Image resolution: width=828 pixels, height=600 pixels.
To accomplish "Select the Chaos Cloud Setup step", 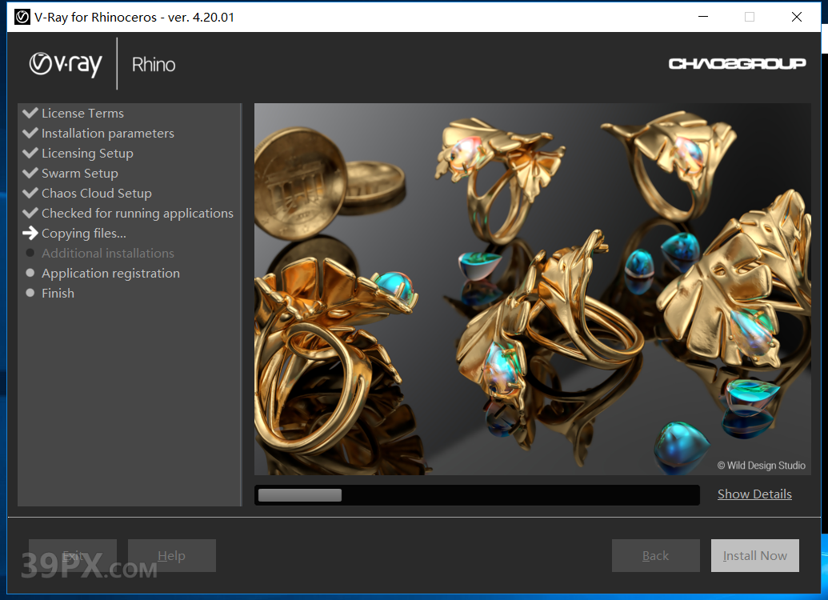I will click(x=96, y=193).
